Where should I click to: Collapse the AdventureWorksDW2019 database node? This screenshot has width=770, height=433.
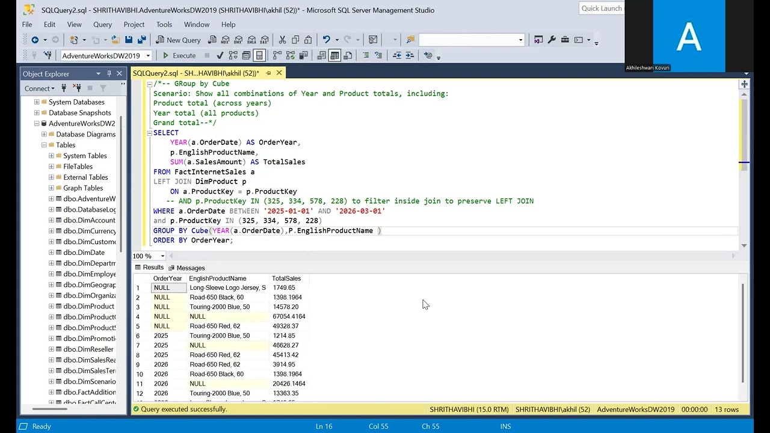click(x=37, y=124)
